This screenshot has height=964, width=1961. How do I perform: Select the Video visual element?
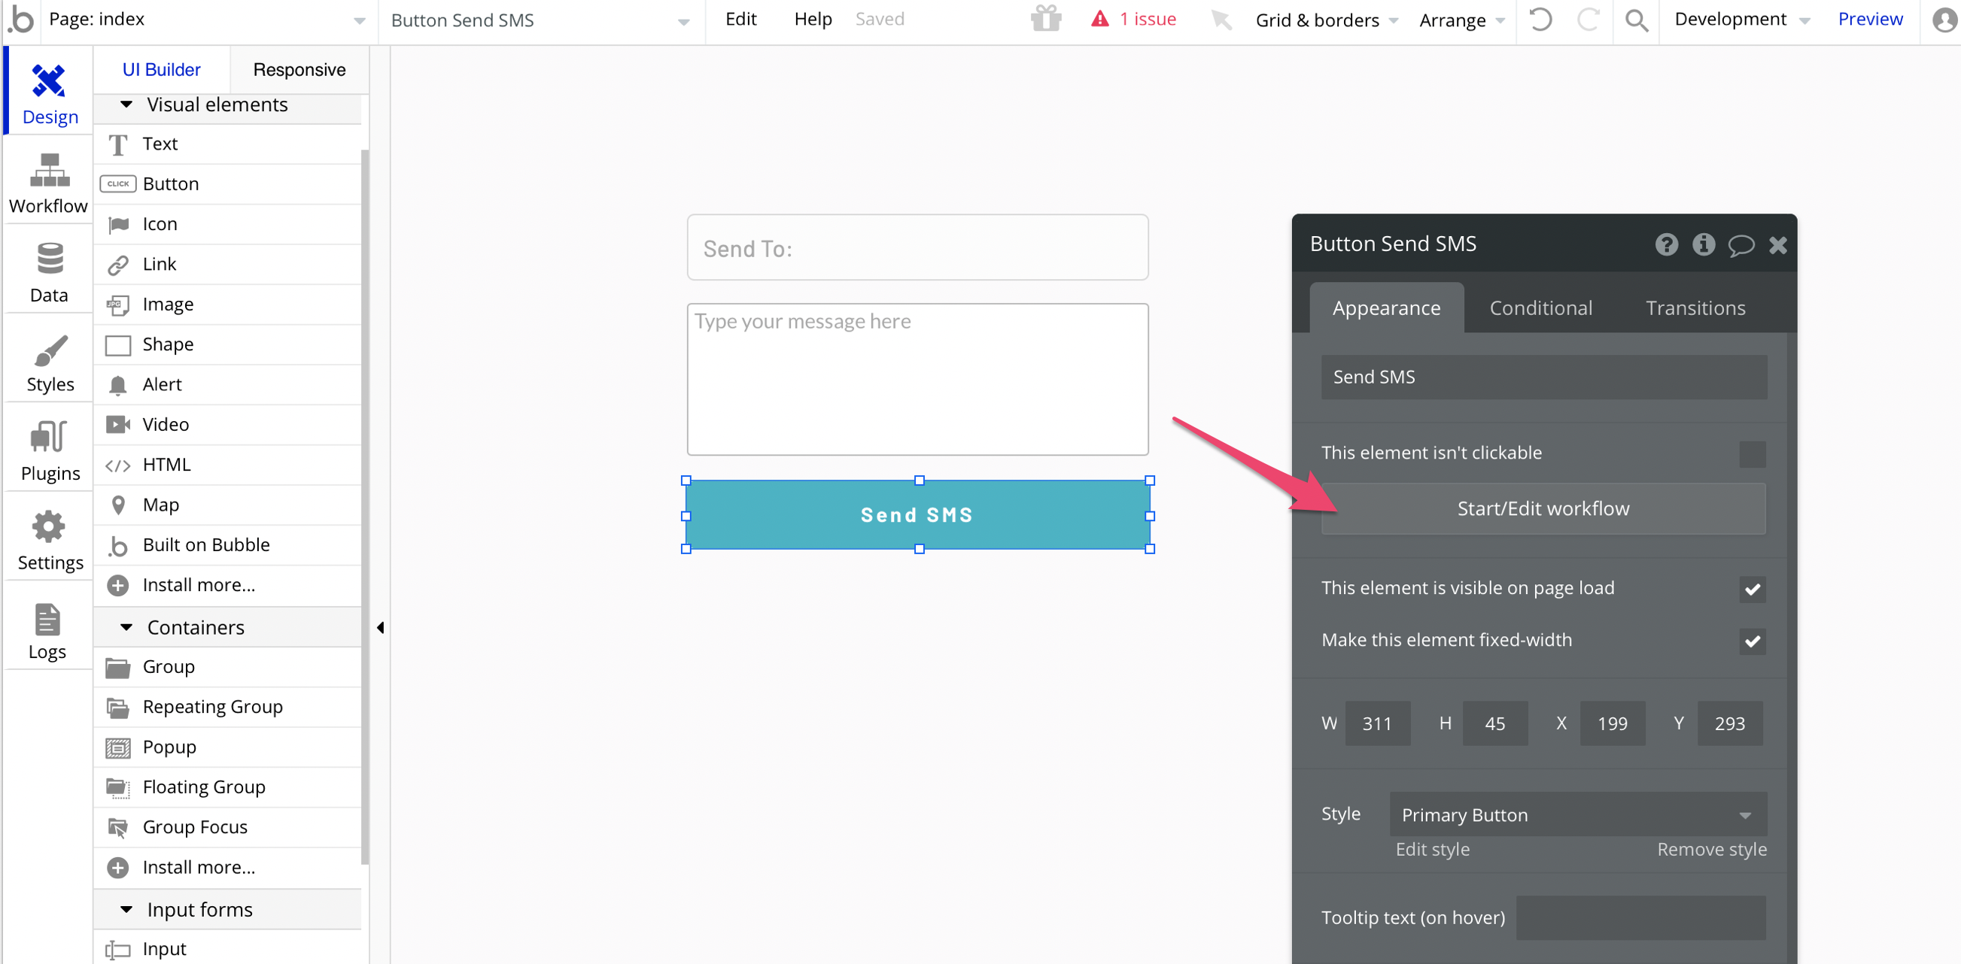227,425
